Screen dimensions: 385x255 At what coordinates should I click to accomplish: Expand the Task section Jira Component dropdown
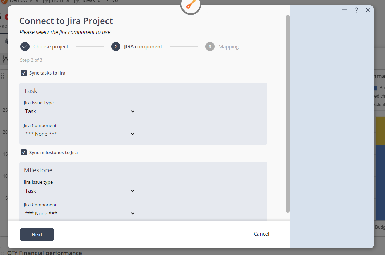(x=80, y=134)
